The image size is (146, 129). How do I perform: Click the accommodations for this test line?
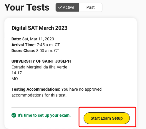(39, 95)
